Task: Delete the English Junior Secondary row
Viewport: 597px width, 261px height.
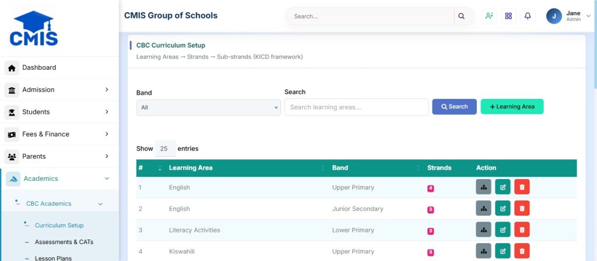Action: (x=522, y=208)
